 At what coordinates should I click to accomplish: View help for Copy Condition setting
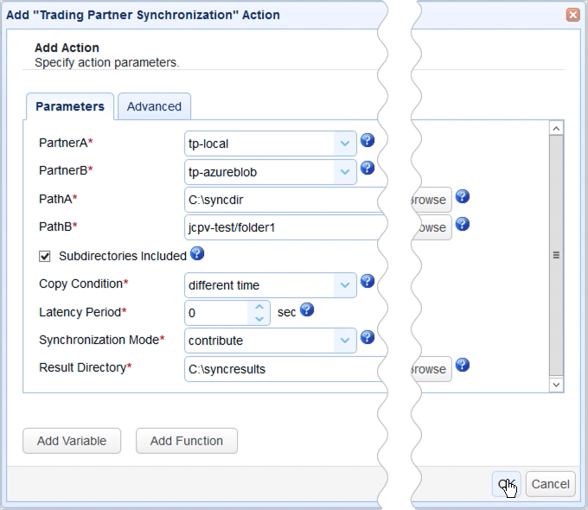click(367, 282)
